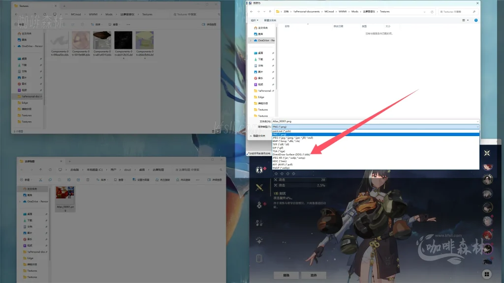Viewport: 504px width, 283px height.
Task: Open the Save As help question-mark icon
Action: 475,20
